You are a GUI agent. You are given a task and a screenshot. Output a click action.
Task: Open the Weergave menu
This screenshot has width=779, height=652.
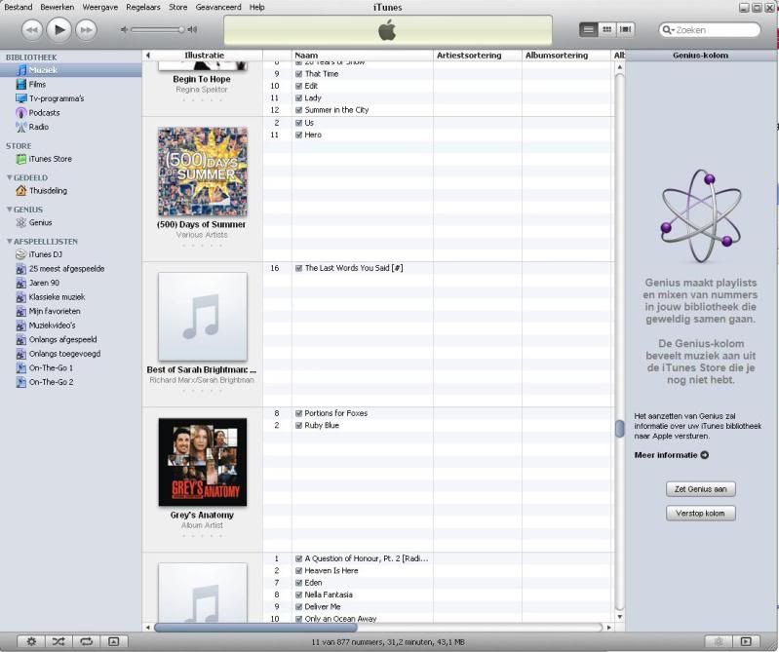pos(99,7)
